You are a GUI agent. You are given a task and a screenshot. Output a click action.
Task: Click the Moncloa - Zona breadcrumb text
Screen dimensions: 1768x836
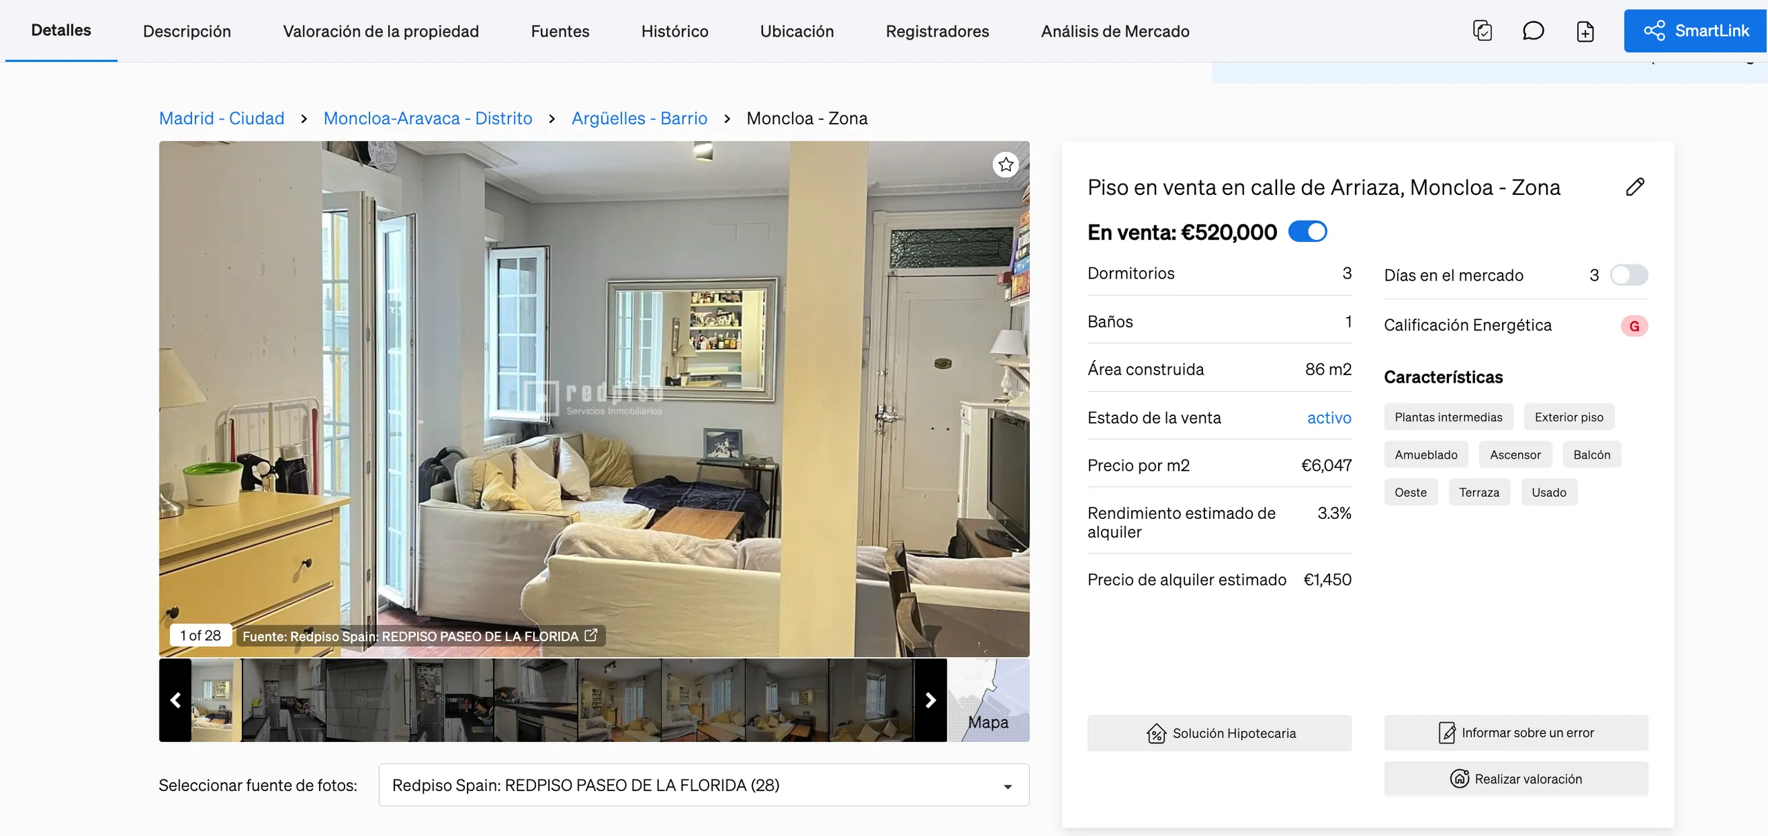pos(807,118)
